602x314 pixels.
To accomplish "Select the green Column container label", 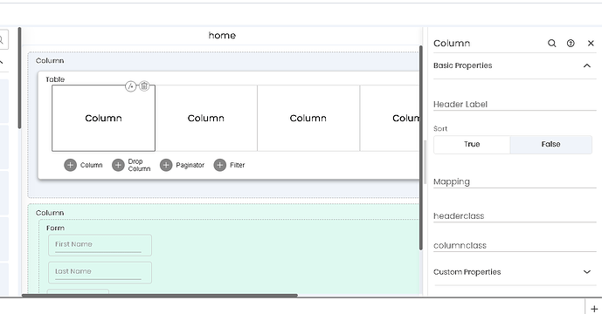I will click(x=50, y=213).
